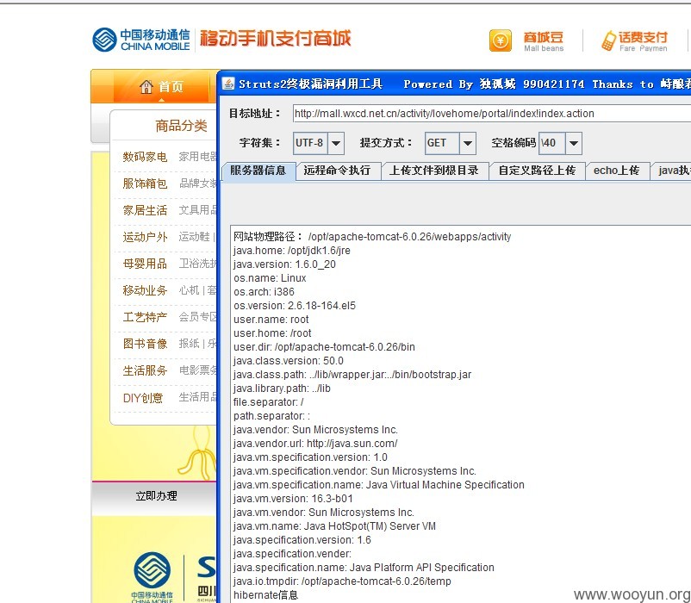Click the hibernate信息 line
This screenshot has width=691, height=603.
(x=265, y=595)
